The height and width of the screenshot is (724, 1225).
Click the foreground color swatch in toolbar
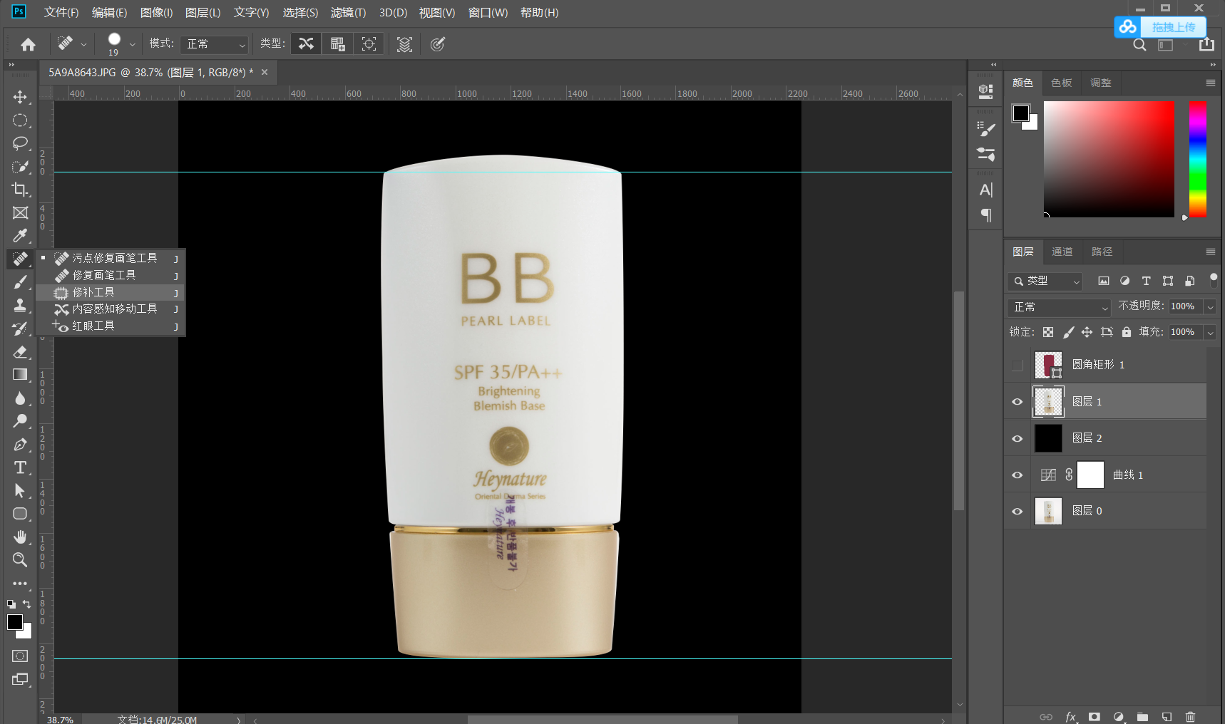coord(14,622)
